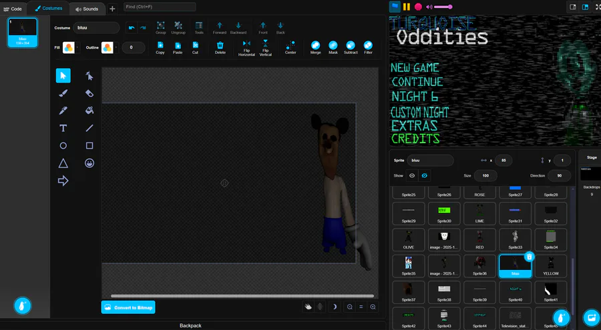Image resolution: width=601 pixels, height=330 pixels.
Task: Select the Arrow shape tool
Action: [63, 181]
